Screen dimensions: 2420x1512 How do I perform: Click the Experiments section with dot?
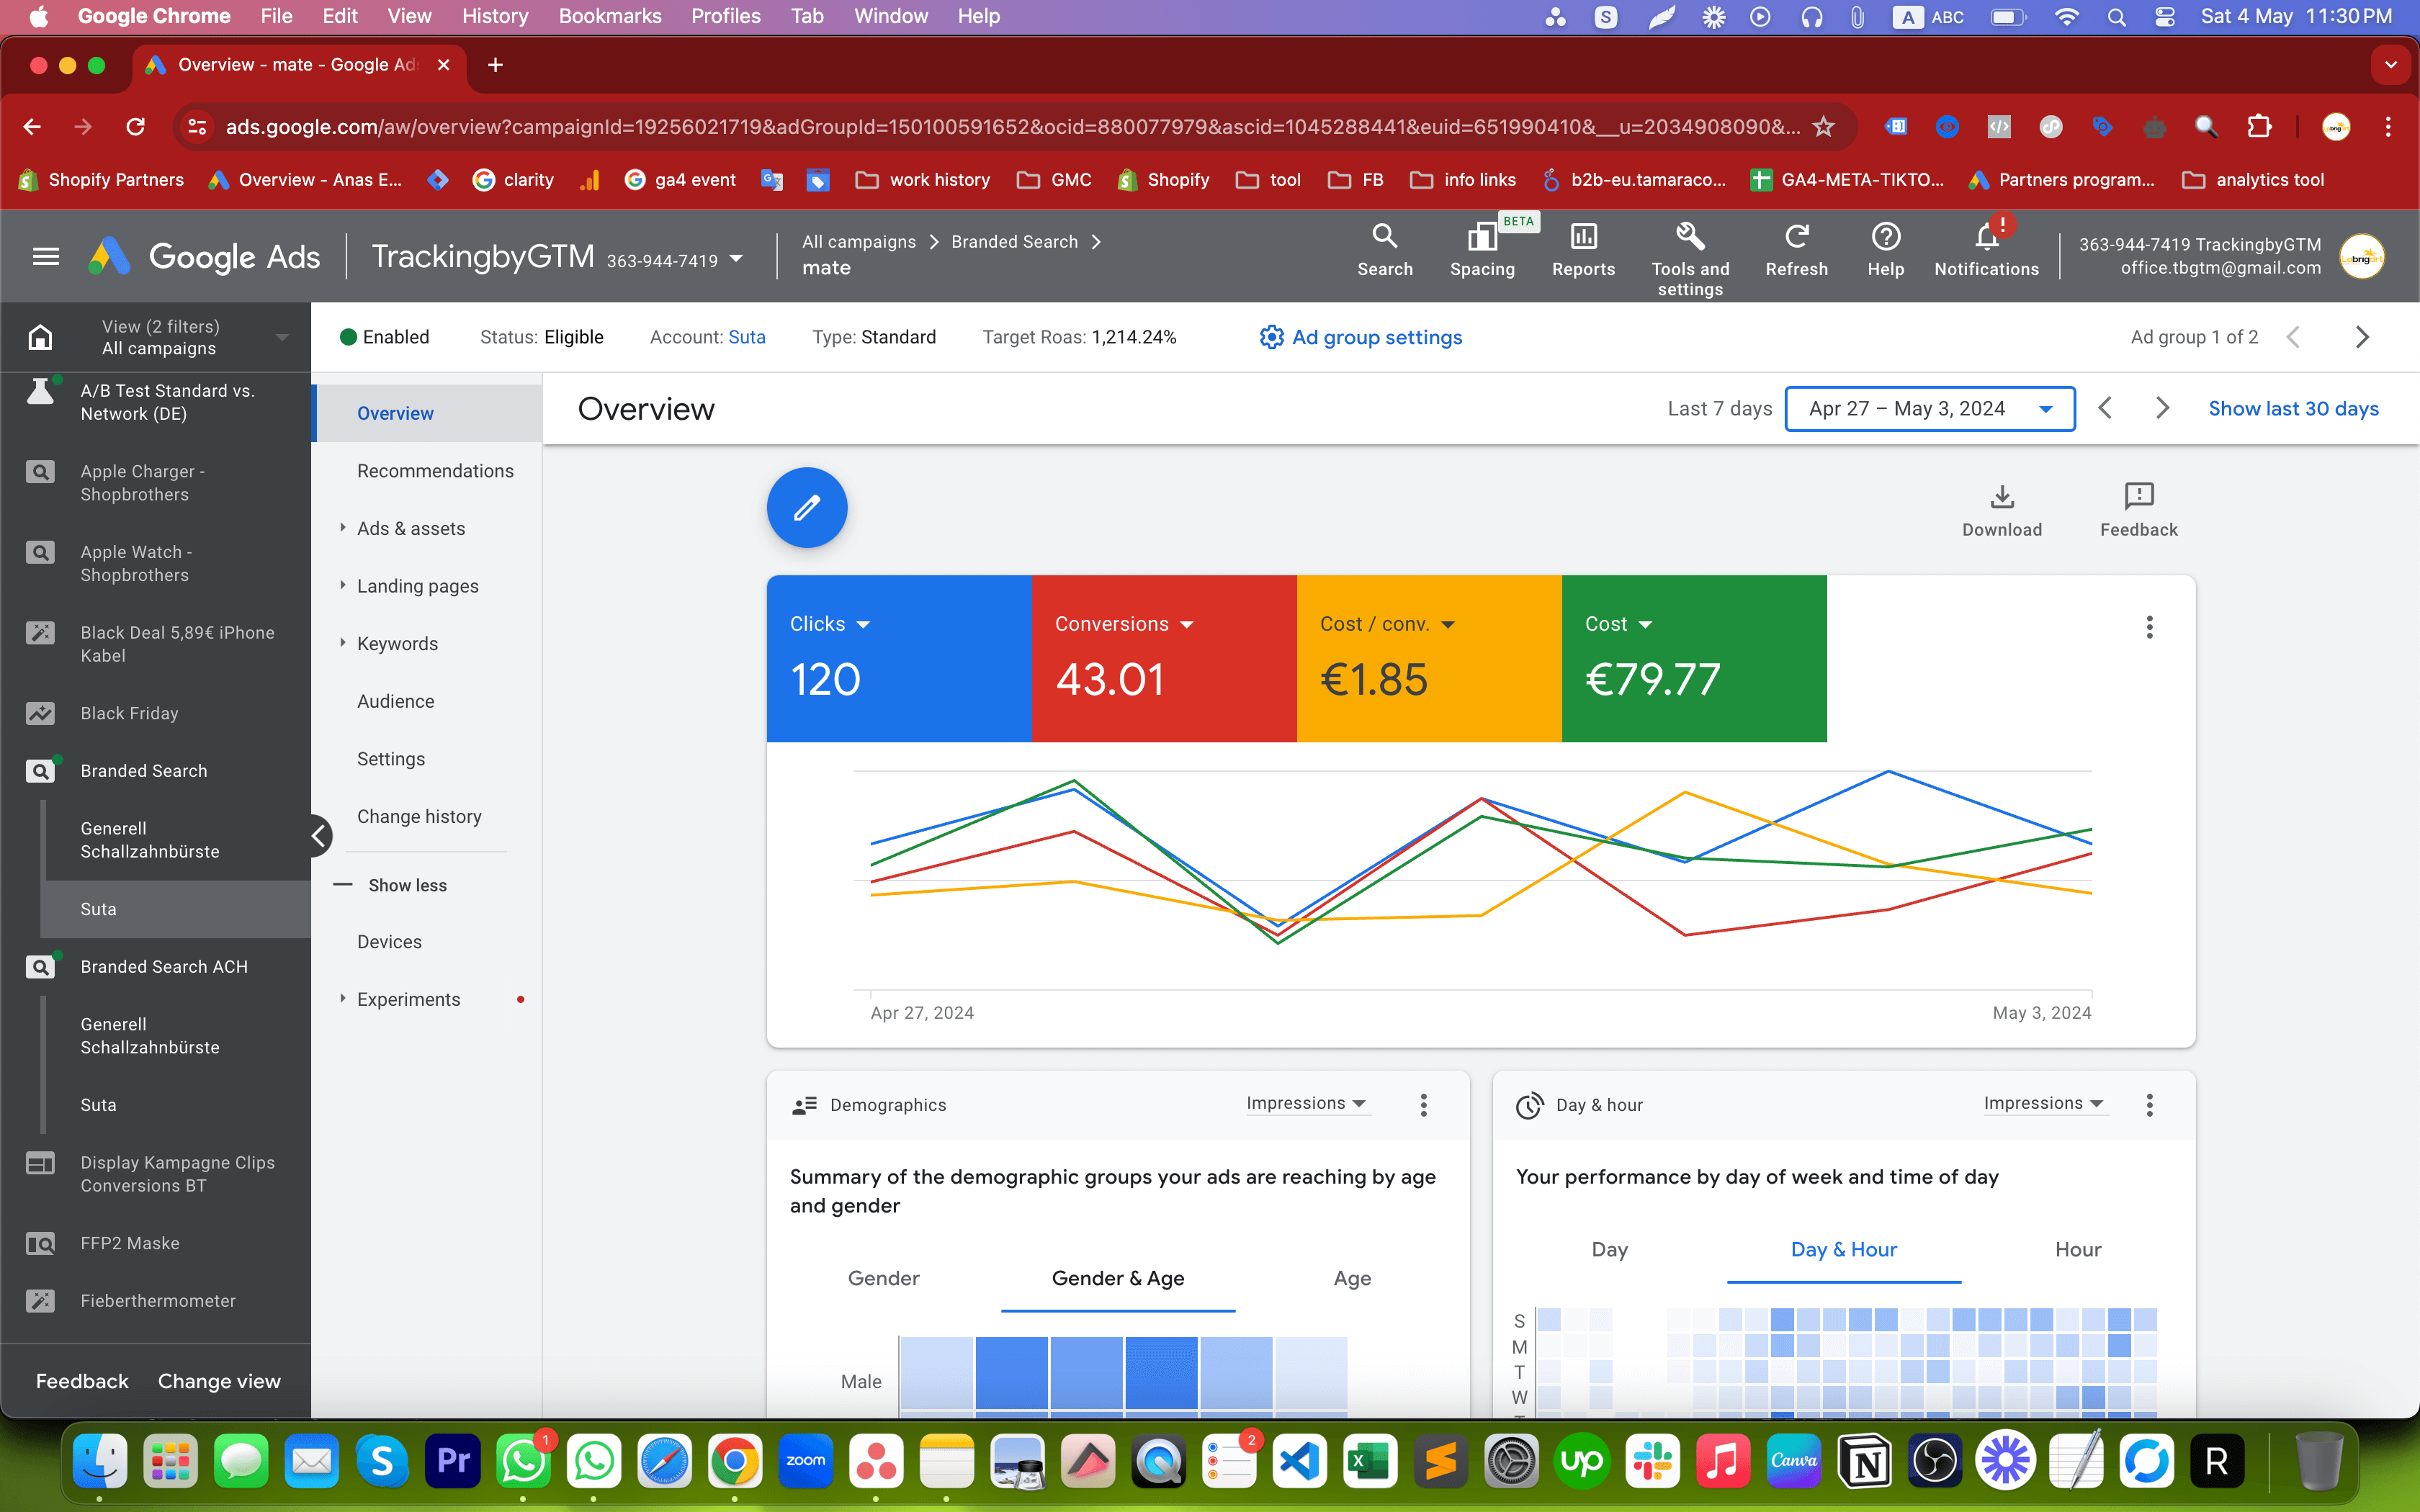point(408,998)
